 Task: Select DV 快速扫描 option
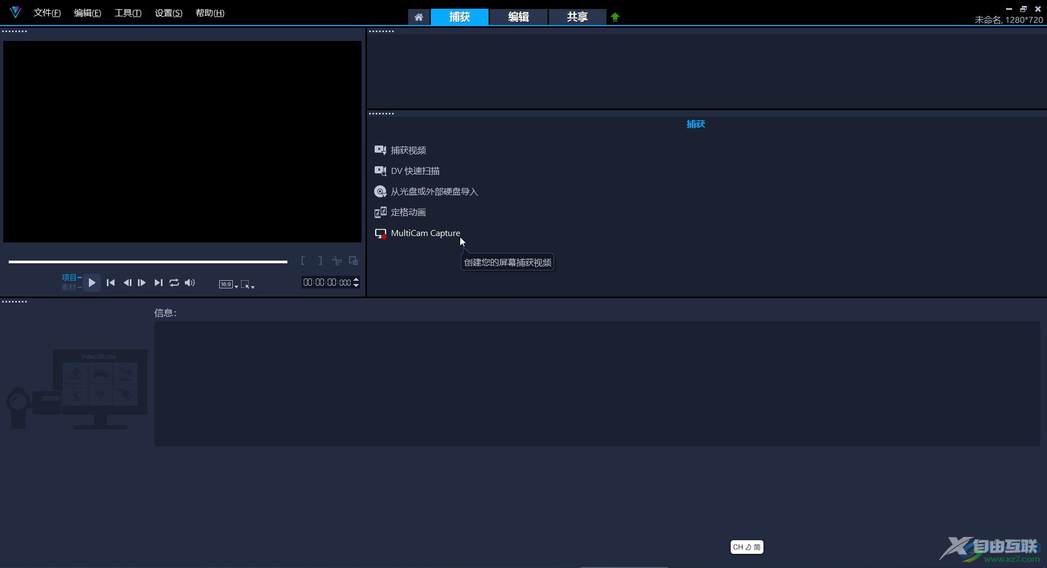[415, 171]
